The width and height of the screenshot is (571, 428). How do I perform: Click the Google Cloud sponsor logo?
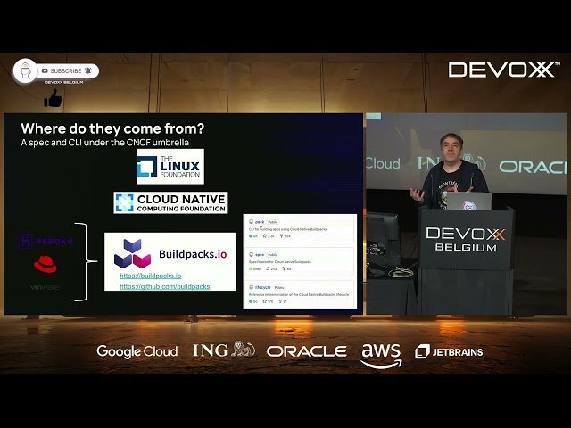pyautogui.click(x=137, y=351)
